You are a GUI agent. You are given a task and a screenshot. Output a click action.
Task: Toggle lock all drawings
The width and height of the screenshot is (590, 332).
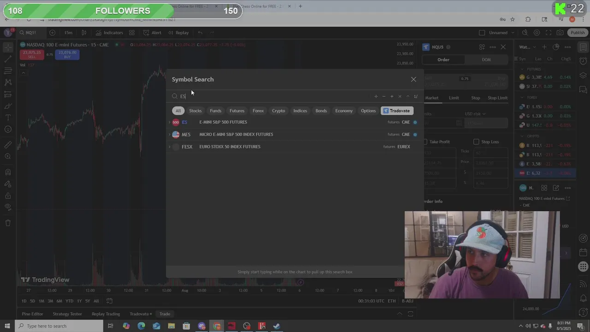pos(8,196)
